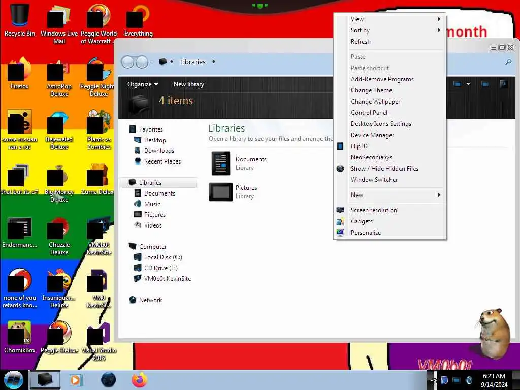Viewport: 520px width, 390px height.
Task: Click the Explorer forward navigation button
Action: [142, 62]
